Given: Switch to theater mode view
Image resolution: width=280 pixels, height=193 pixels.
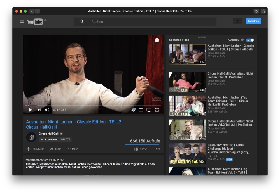Looking at the screenshot, I should click(141, 110).
